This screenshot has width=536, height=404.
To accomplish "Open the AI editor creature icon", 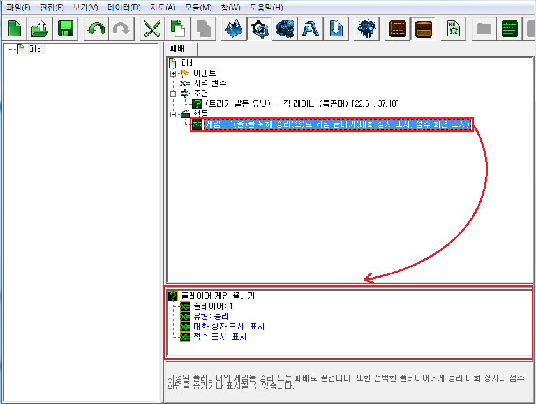I will (x=366, y=28).
